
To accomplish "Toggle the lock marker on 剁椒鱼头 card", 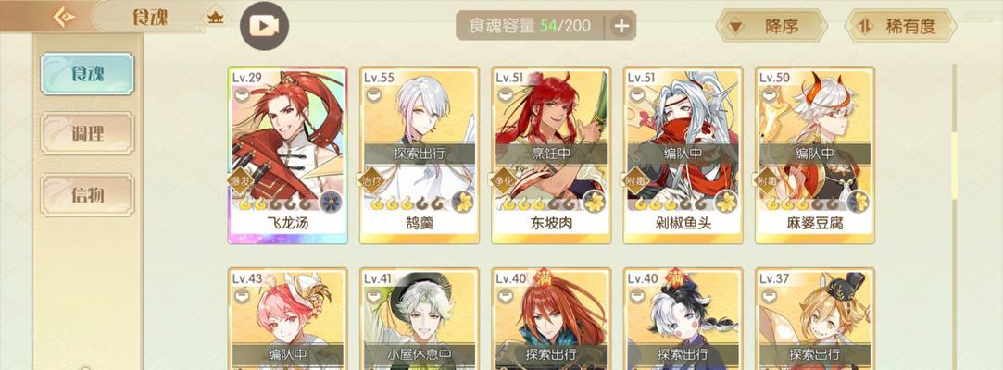I will pyautogui.click(x=637, y=96).
